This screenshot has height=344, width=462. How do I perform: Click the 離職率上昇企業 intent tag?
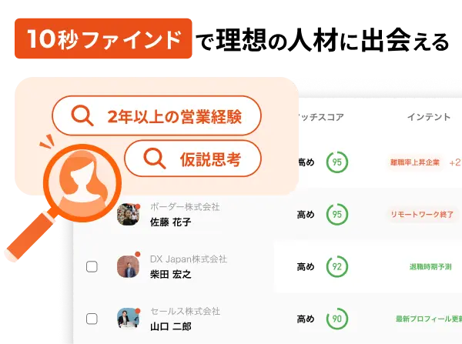[x=415, y=162]
